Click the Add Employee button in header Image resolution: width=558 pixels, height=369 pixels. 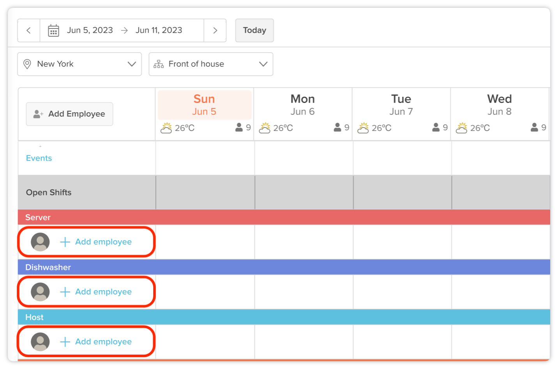point(69,114)
